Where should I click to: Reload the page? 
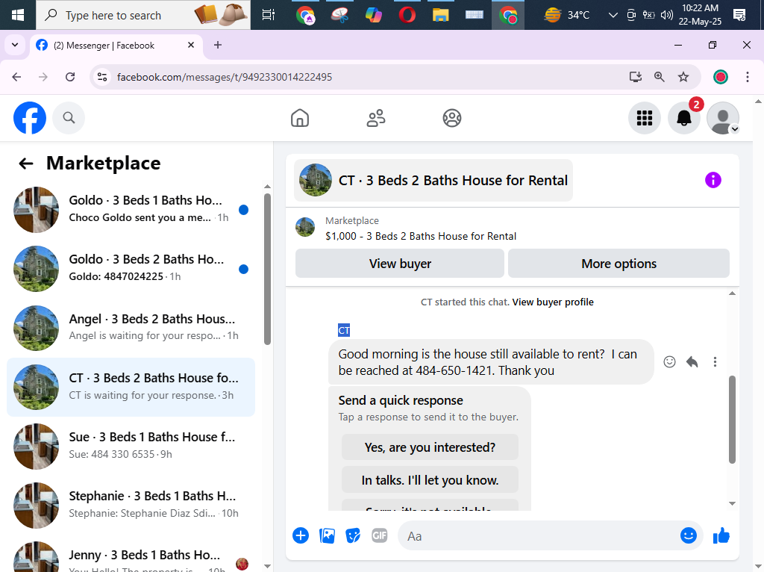pos(70,77)
